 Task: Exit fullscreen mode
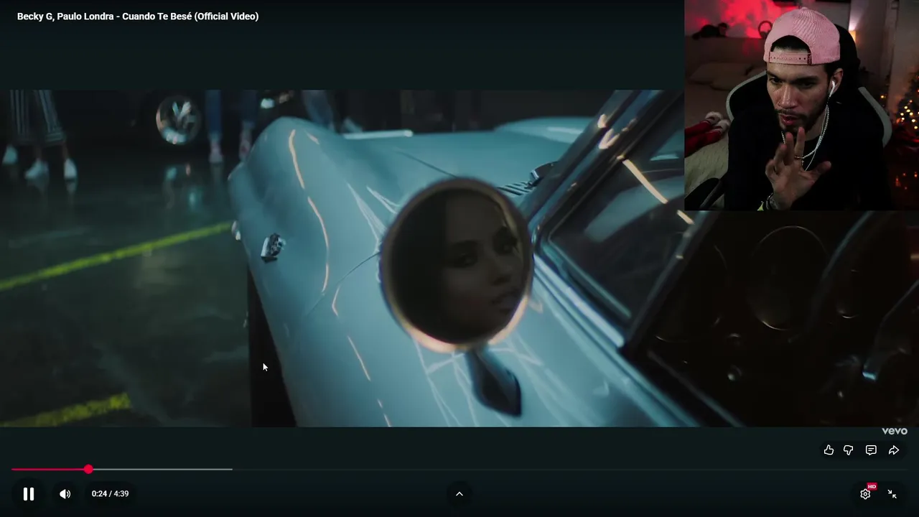(x=892, y=493)
